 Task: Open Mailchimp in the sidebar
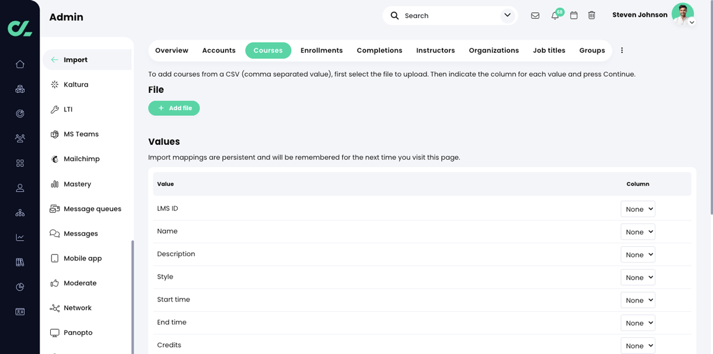75,159
